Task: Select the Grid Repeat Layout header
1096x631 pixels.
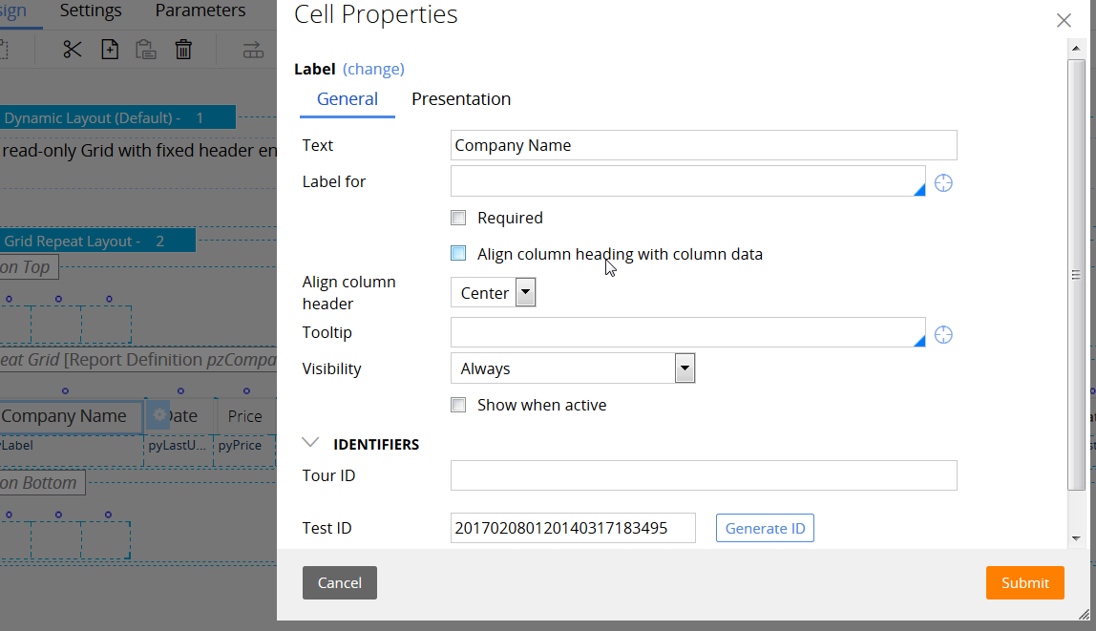Action: point(97,241)
